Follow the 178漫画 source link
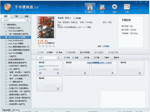 [106, 46]
